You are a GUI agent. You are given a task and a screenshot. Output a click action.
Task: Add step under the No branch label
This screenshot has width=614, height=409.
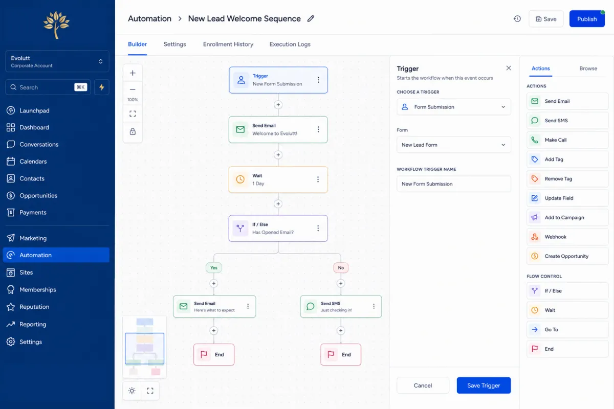point(341,283)
